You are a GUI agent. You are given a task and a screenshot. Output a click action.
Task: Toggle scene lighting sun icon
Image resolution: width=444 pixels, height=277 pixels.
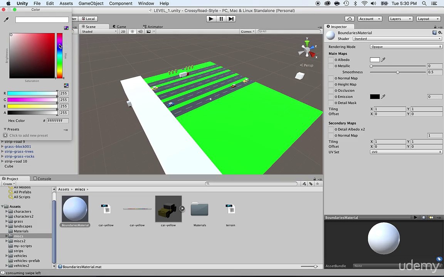click(x=132, y=32)
